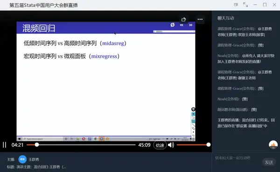Click the flame like icon in chat
This screenshot has width=280, height=172.
(273, 145)
